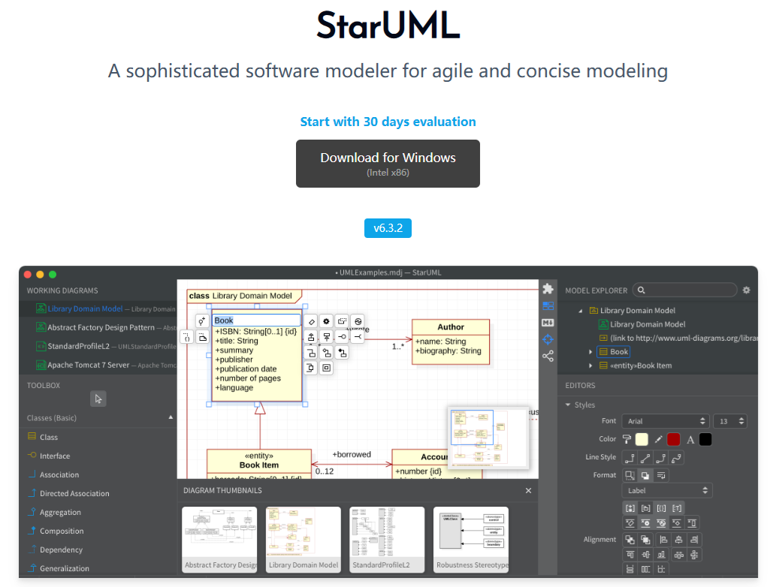Click the black font color swatch

click(x=705, y=440)
